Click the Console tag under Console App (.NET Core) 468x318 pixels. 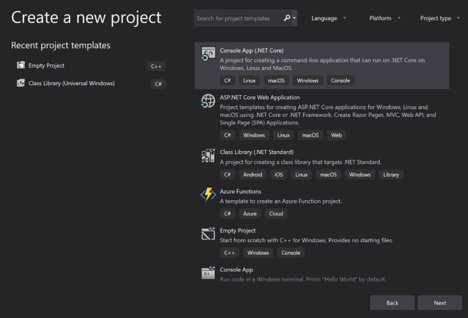(340, 81)
